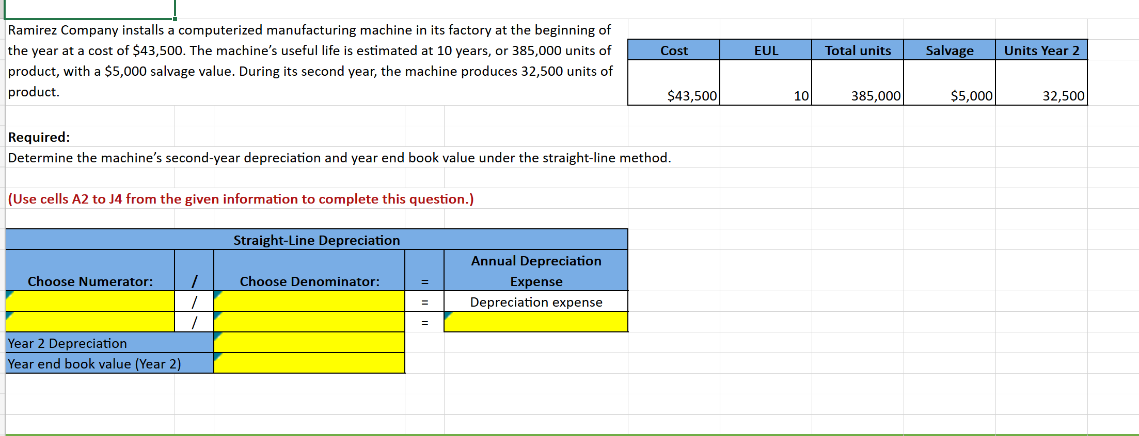
Task: Click the 32,500 units year 2 cell
Action: pyautogui.click(x=1041, y=82)
